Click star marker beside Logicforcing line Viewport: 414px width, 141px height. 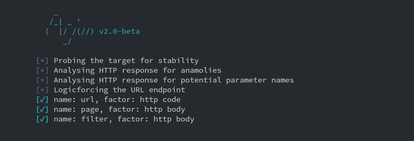42,90
